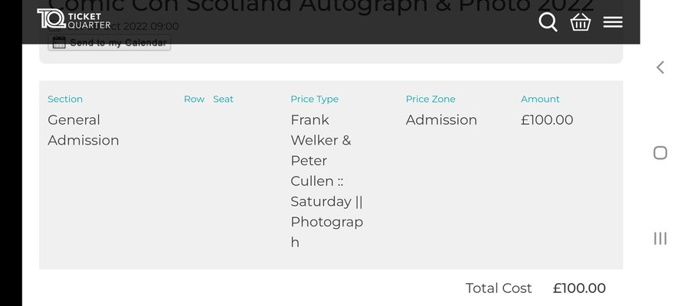
Task: Open the hamburger navigation menu
Action: tap(613, 22)
